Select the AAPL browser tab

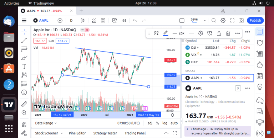point(47,11)
